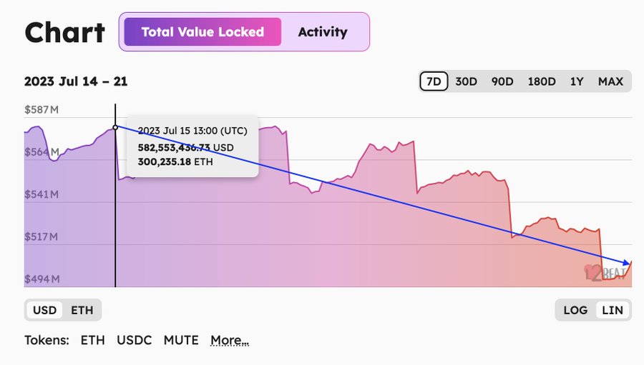Switch scale to LIN
This screenshot has width=644, height=365.
coord(613,310)
